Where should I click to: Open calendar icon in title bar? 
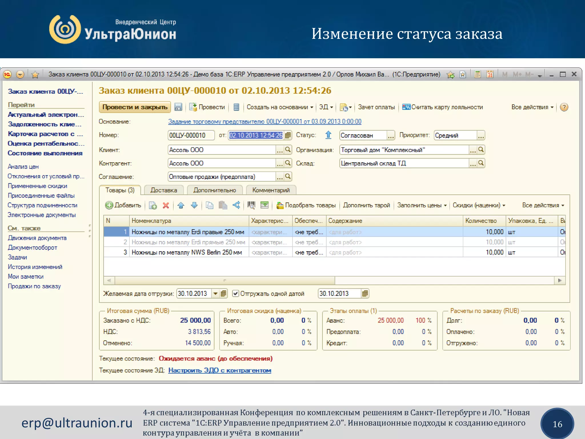(x=490, y=75)
